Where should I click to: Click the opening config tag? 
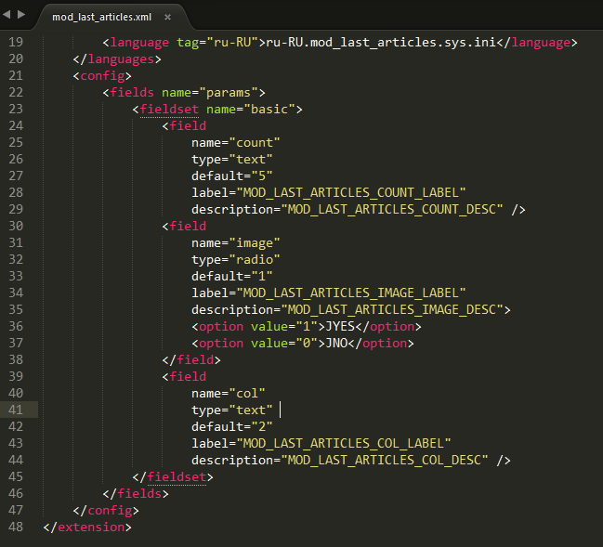[102, 76]
